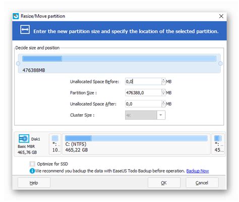
Task: Click the Unallocated Space Before input field
Action: (x=143, y=82)
